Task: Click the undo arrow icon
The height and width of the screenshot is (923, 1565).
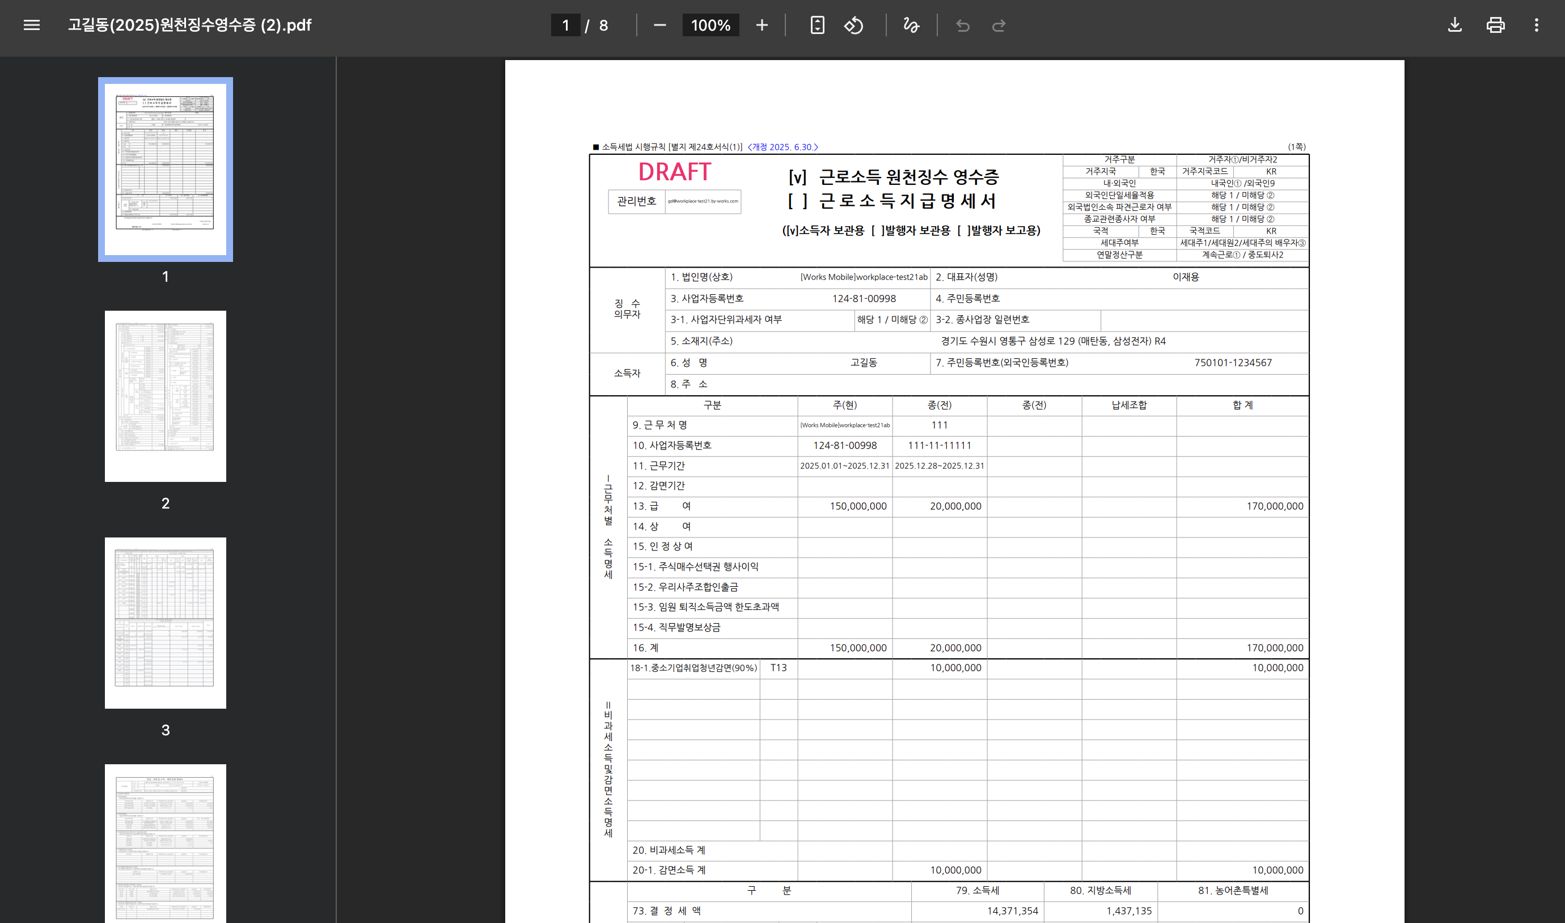Action: (963, 26)
